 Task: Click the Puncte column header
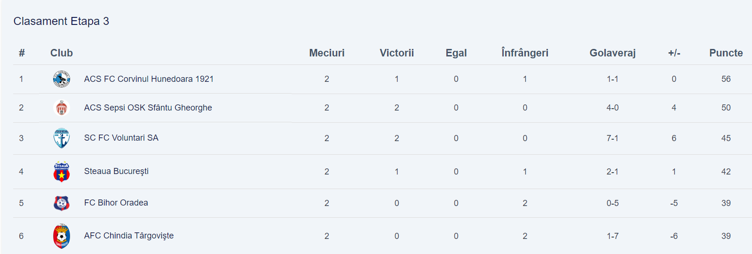pos(726,53)
